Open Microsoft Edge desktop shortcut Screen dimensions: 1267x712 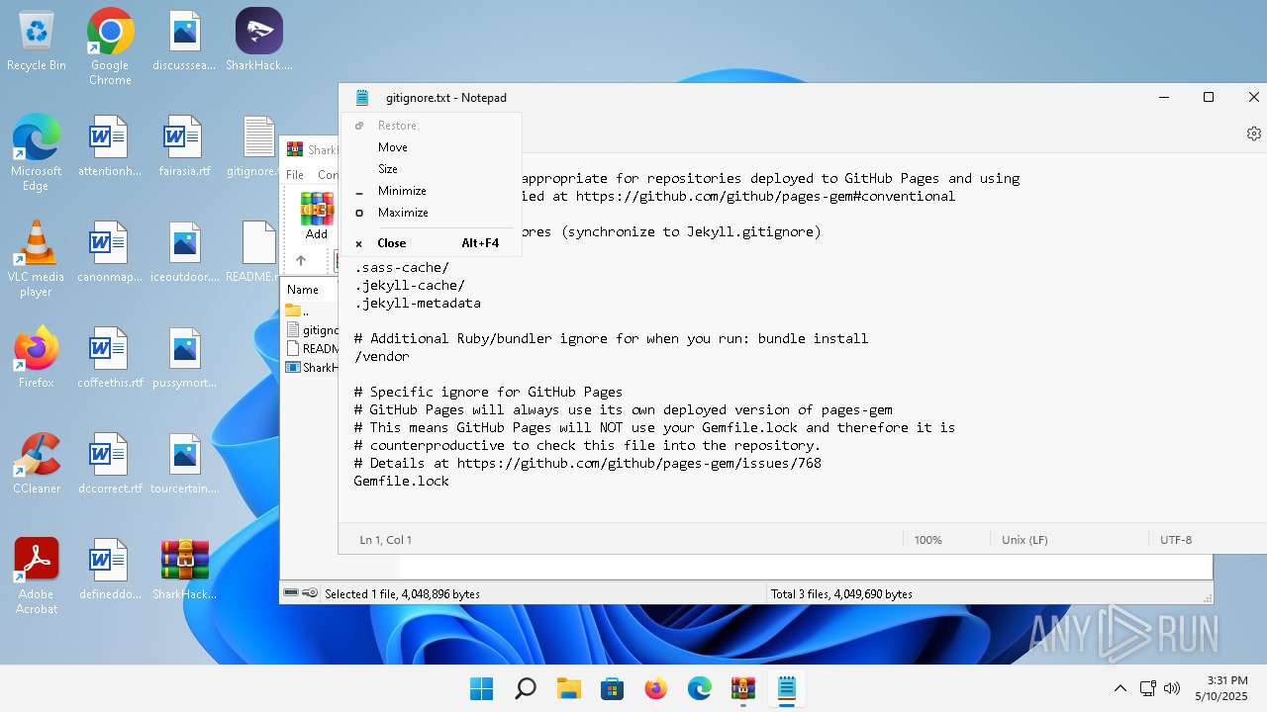click(x=37, y=152)
